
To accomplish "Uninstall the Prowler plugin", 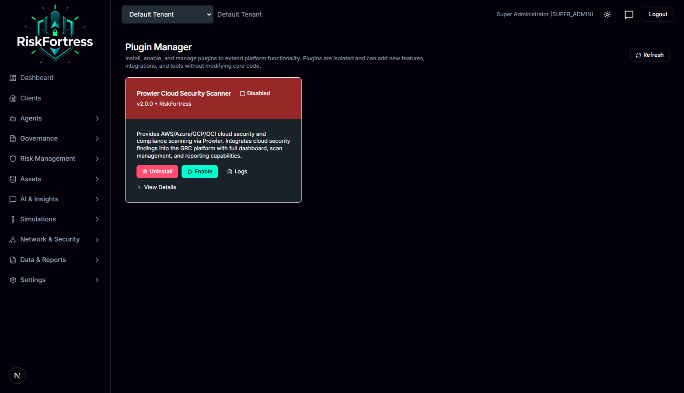I will [x=157, y=171].
